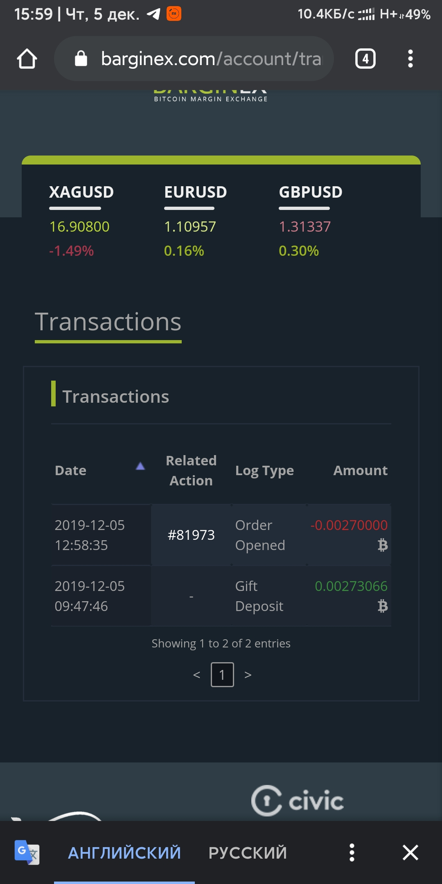442x884 pixels.
Task: Open translate bar three-dot options
Action: [x=352, y=853]
